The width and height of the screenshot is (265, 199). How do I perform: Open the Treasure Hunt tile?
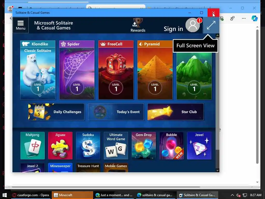pyautogui.click(x=88, y=168)
